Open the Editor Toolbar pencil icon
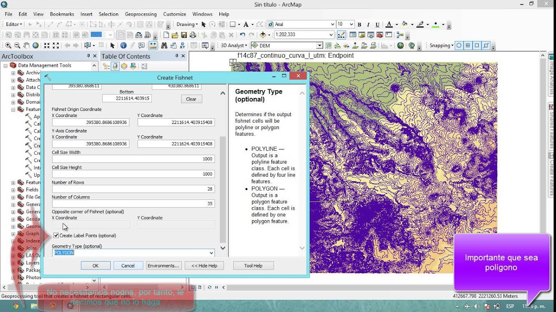Viewport: 556px width, 312px height. (341, 35)
